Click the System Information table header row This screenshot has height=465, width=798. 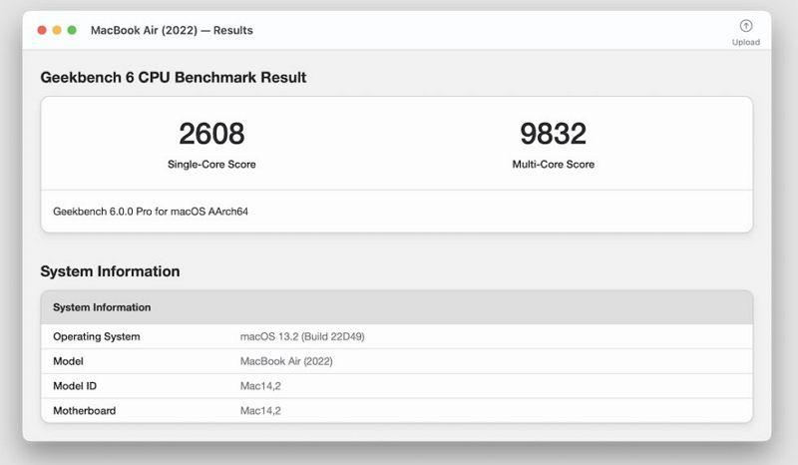coord(397,307)
